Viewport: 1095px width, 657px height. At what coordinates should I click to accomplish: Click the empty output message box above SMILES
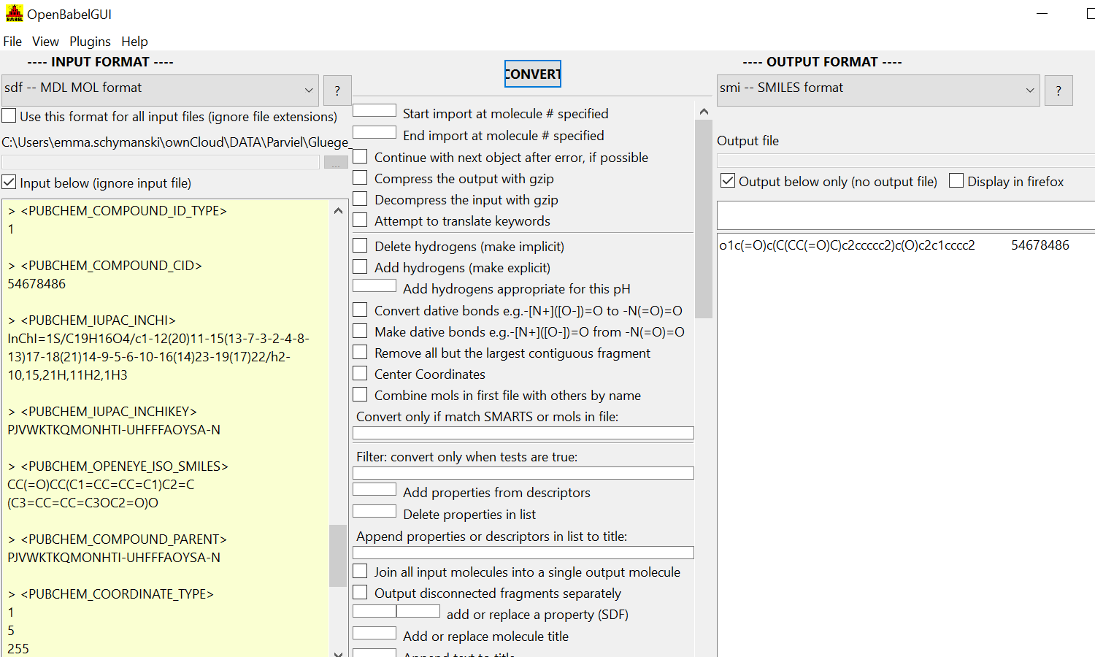pos(906,215)
